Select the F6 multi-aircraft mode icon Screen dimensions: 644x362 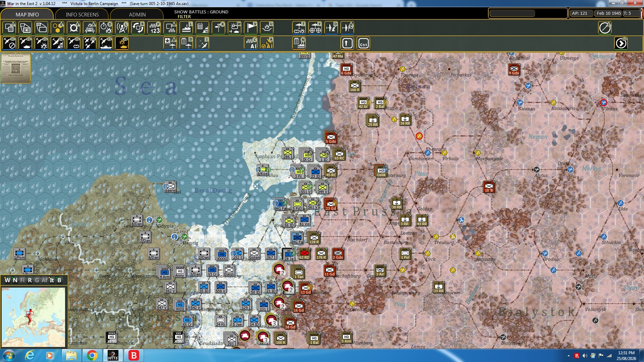click(90, 44)
